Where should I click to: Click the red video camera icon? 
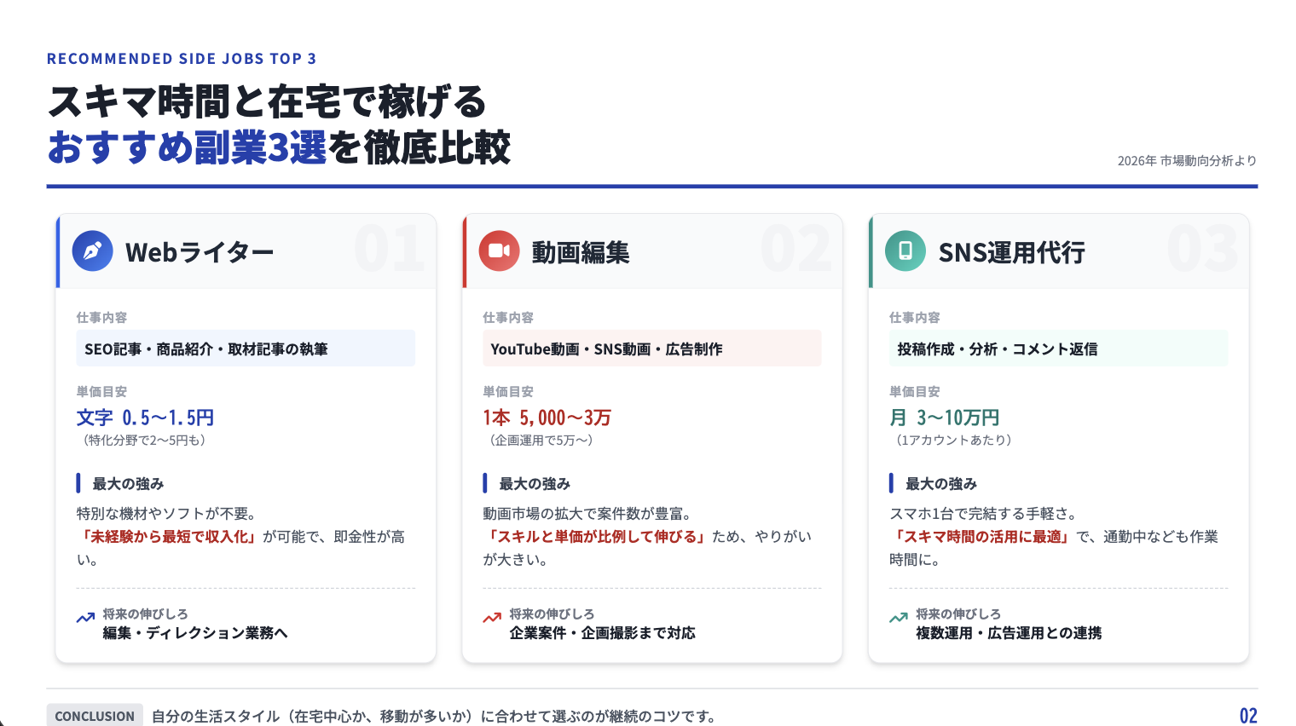pyautogui.click(x=499, y=251)
